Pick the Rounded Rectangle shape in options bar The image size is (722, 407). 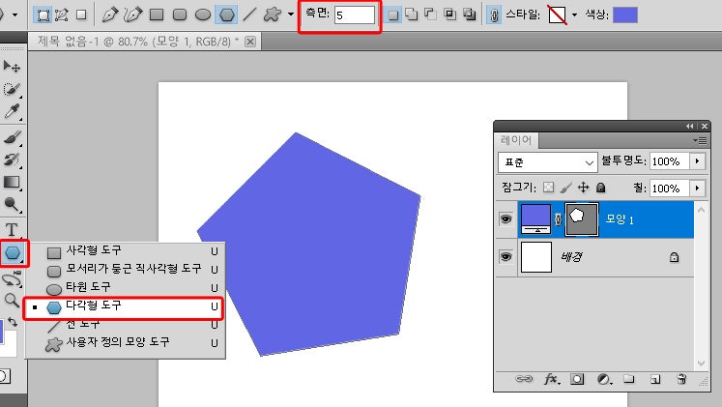point(180,15)
